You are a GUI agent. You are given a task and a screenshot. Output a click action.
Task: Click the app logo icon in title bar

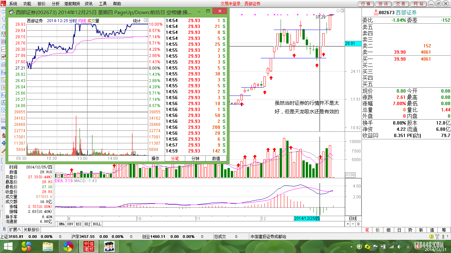[x=4, y=4]
